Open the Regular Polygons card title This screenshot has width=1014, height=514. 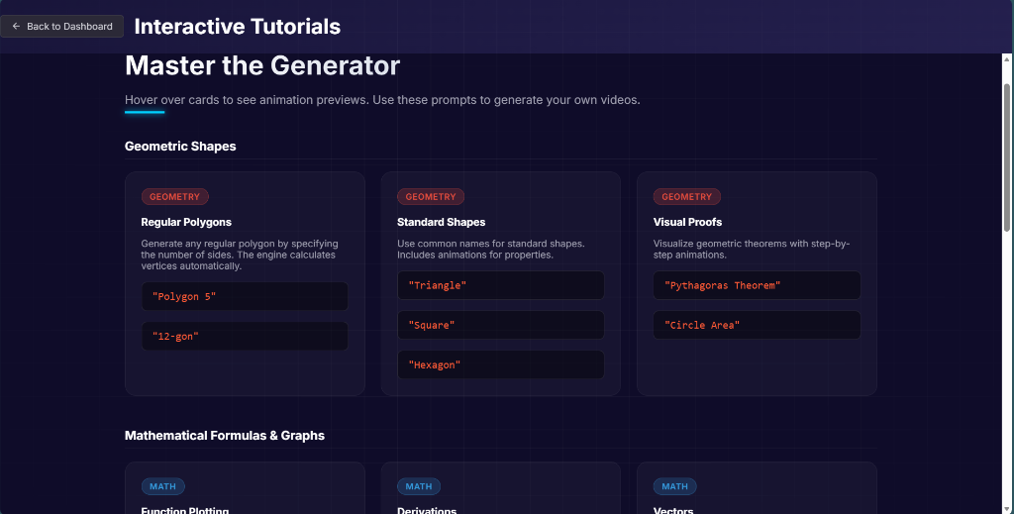tap(186, 222)
